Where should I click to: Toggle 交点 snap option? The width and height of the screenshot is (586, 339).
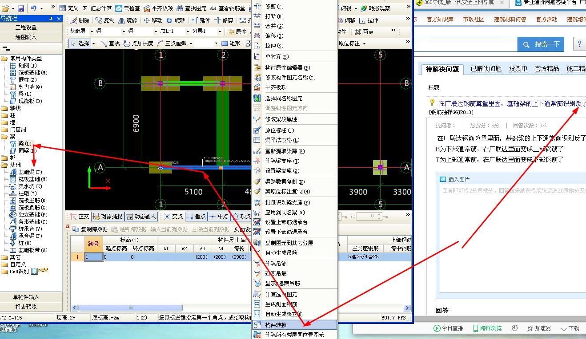coord(173,217)
